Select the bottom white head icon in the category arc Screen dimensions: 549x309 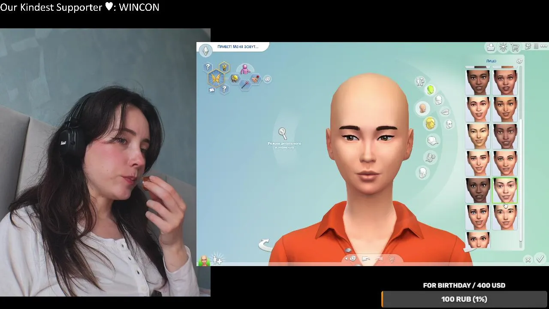pos(423,173)
